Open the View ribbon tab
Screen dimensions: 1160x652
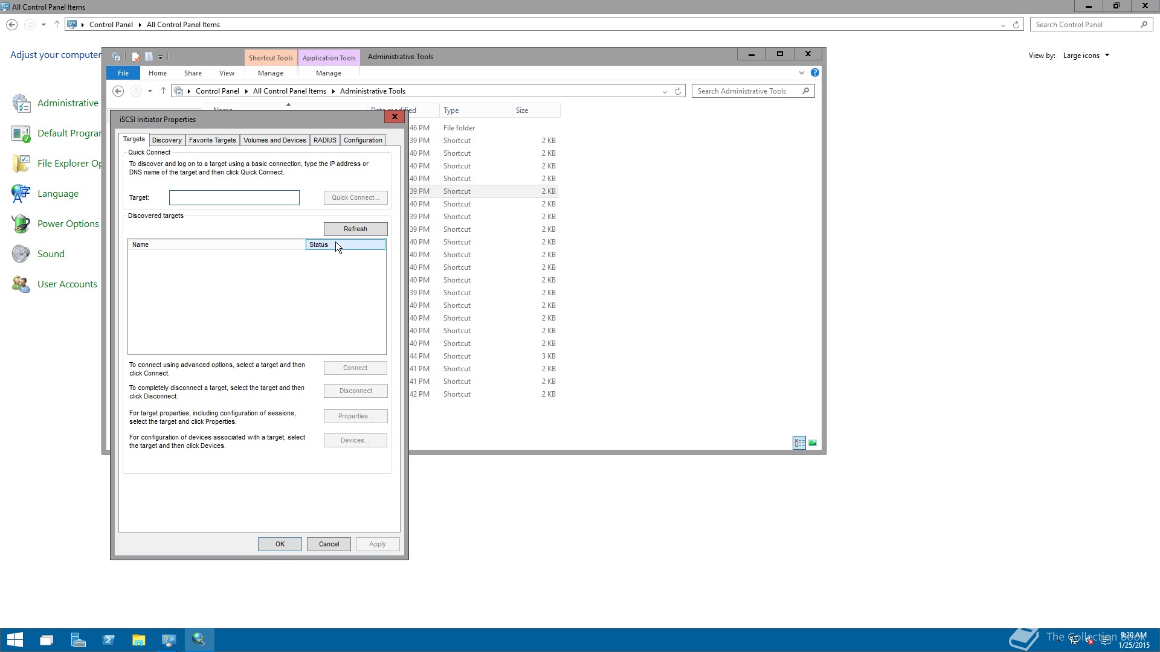pos(227,73)
